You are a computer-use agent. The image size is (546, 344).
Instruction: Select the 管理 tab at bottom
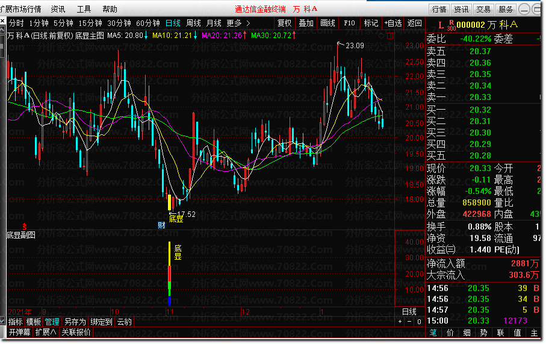pyautogui.click(x=52, y=322)
